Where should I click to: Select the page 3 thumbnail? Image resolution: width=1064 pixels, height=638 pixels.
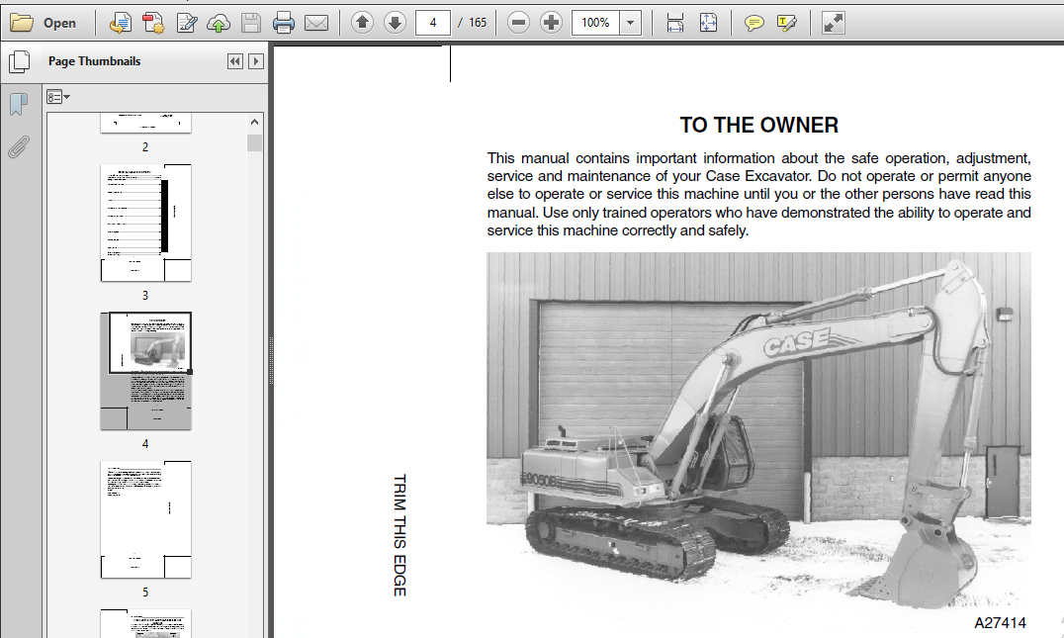[x=146, y=223]
